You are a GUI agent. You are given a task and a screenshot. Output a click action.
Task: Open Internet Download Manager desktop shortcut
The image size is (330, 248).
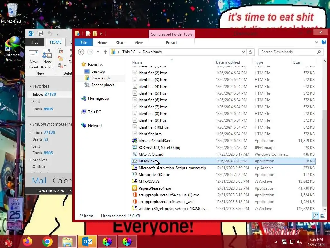(x=13, y=49)
